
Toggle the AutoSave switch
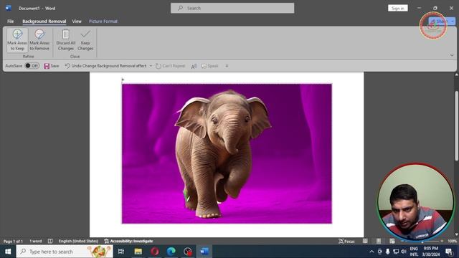[x=32, y=66]
